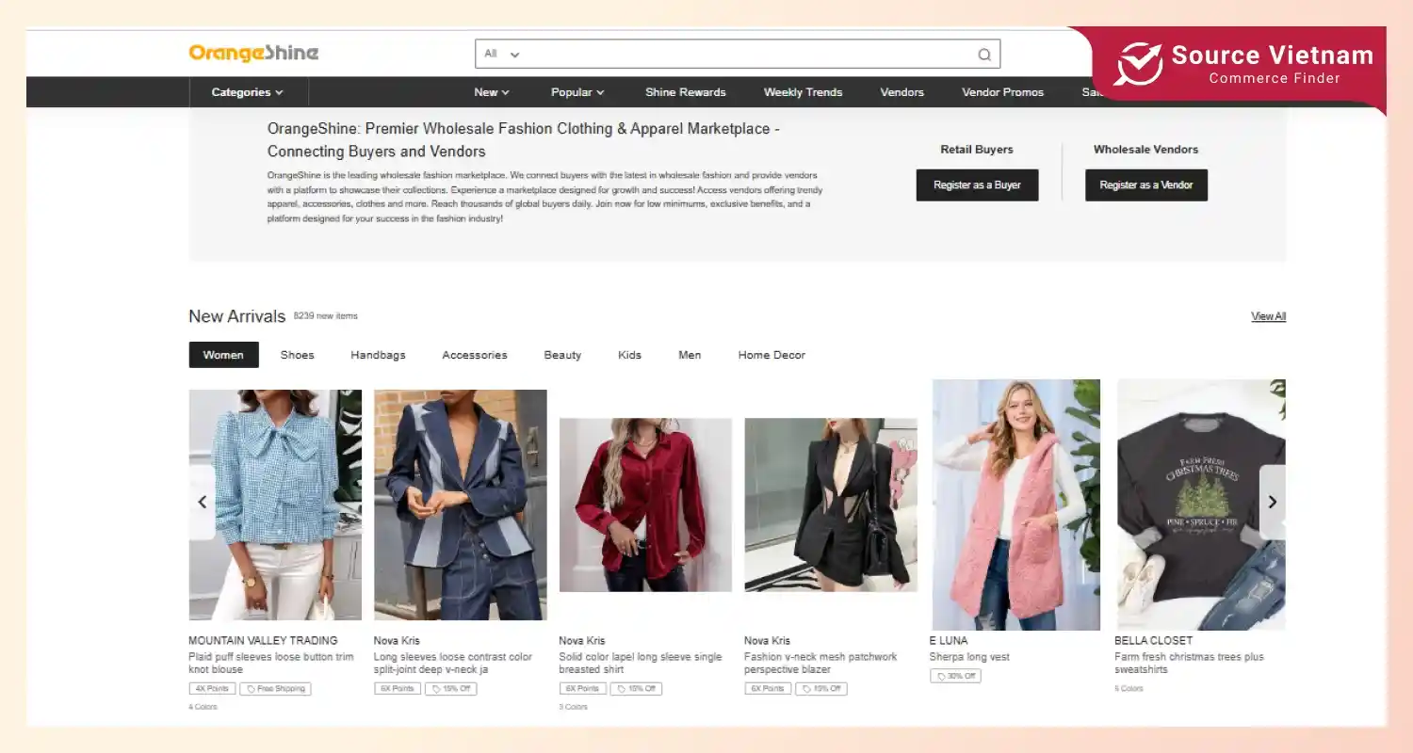The width and height of the screenshot is (1413, 753).
Task: Open the Popular dropdown menu
Action: point(577,92)
